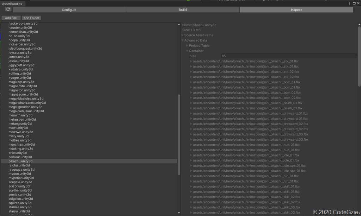Click koffing.unity3d in the list

coord(20,74)
